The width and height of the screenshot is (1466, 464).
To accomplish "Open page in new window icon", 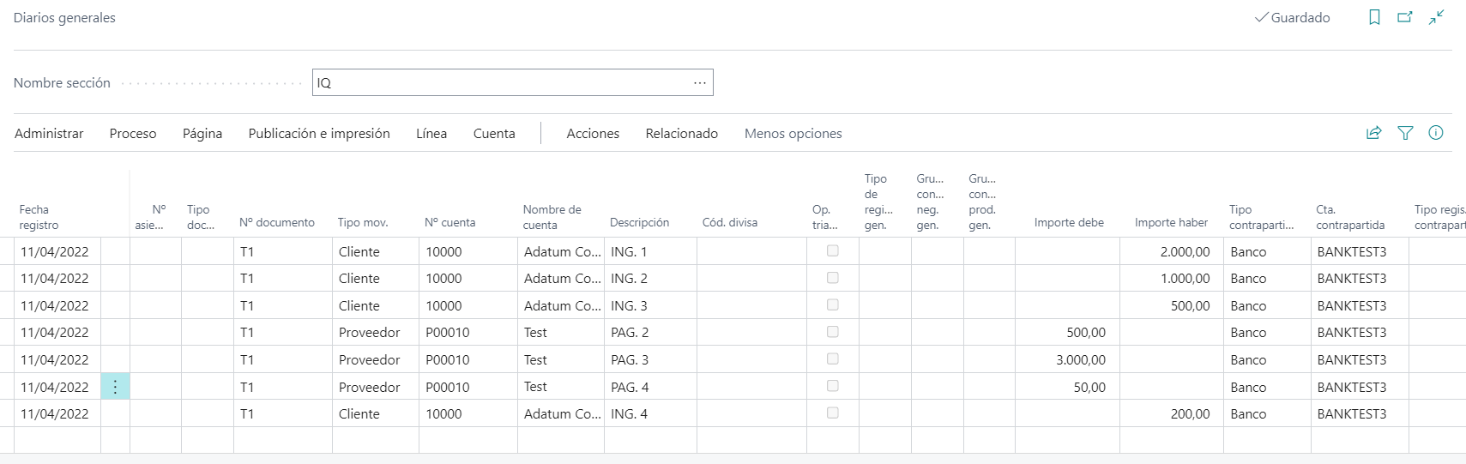I will [1405, 17].
